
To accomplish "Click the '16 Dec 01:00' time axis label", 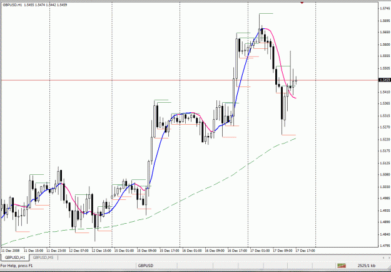I will [x=192, y=250].
